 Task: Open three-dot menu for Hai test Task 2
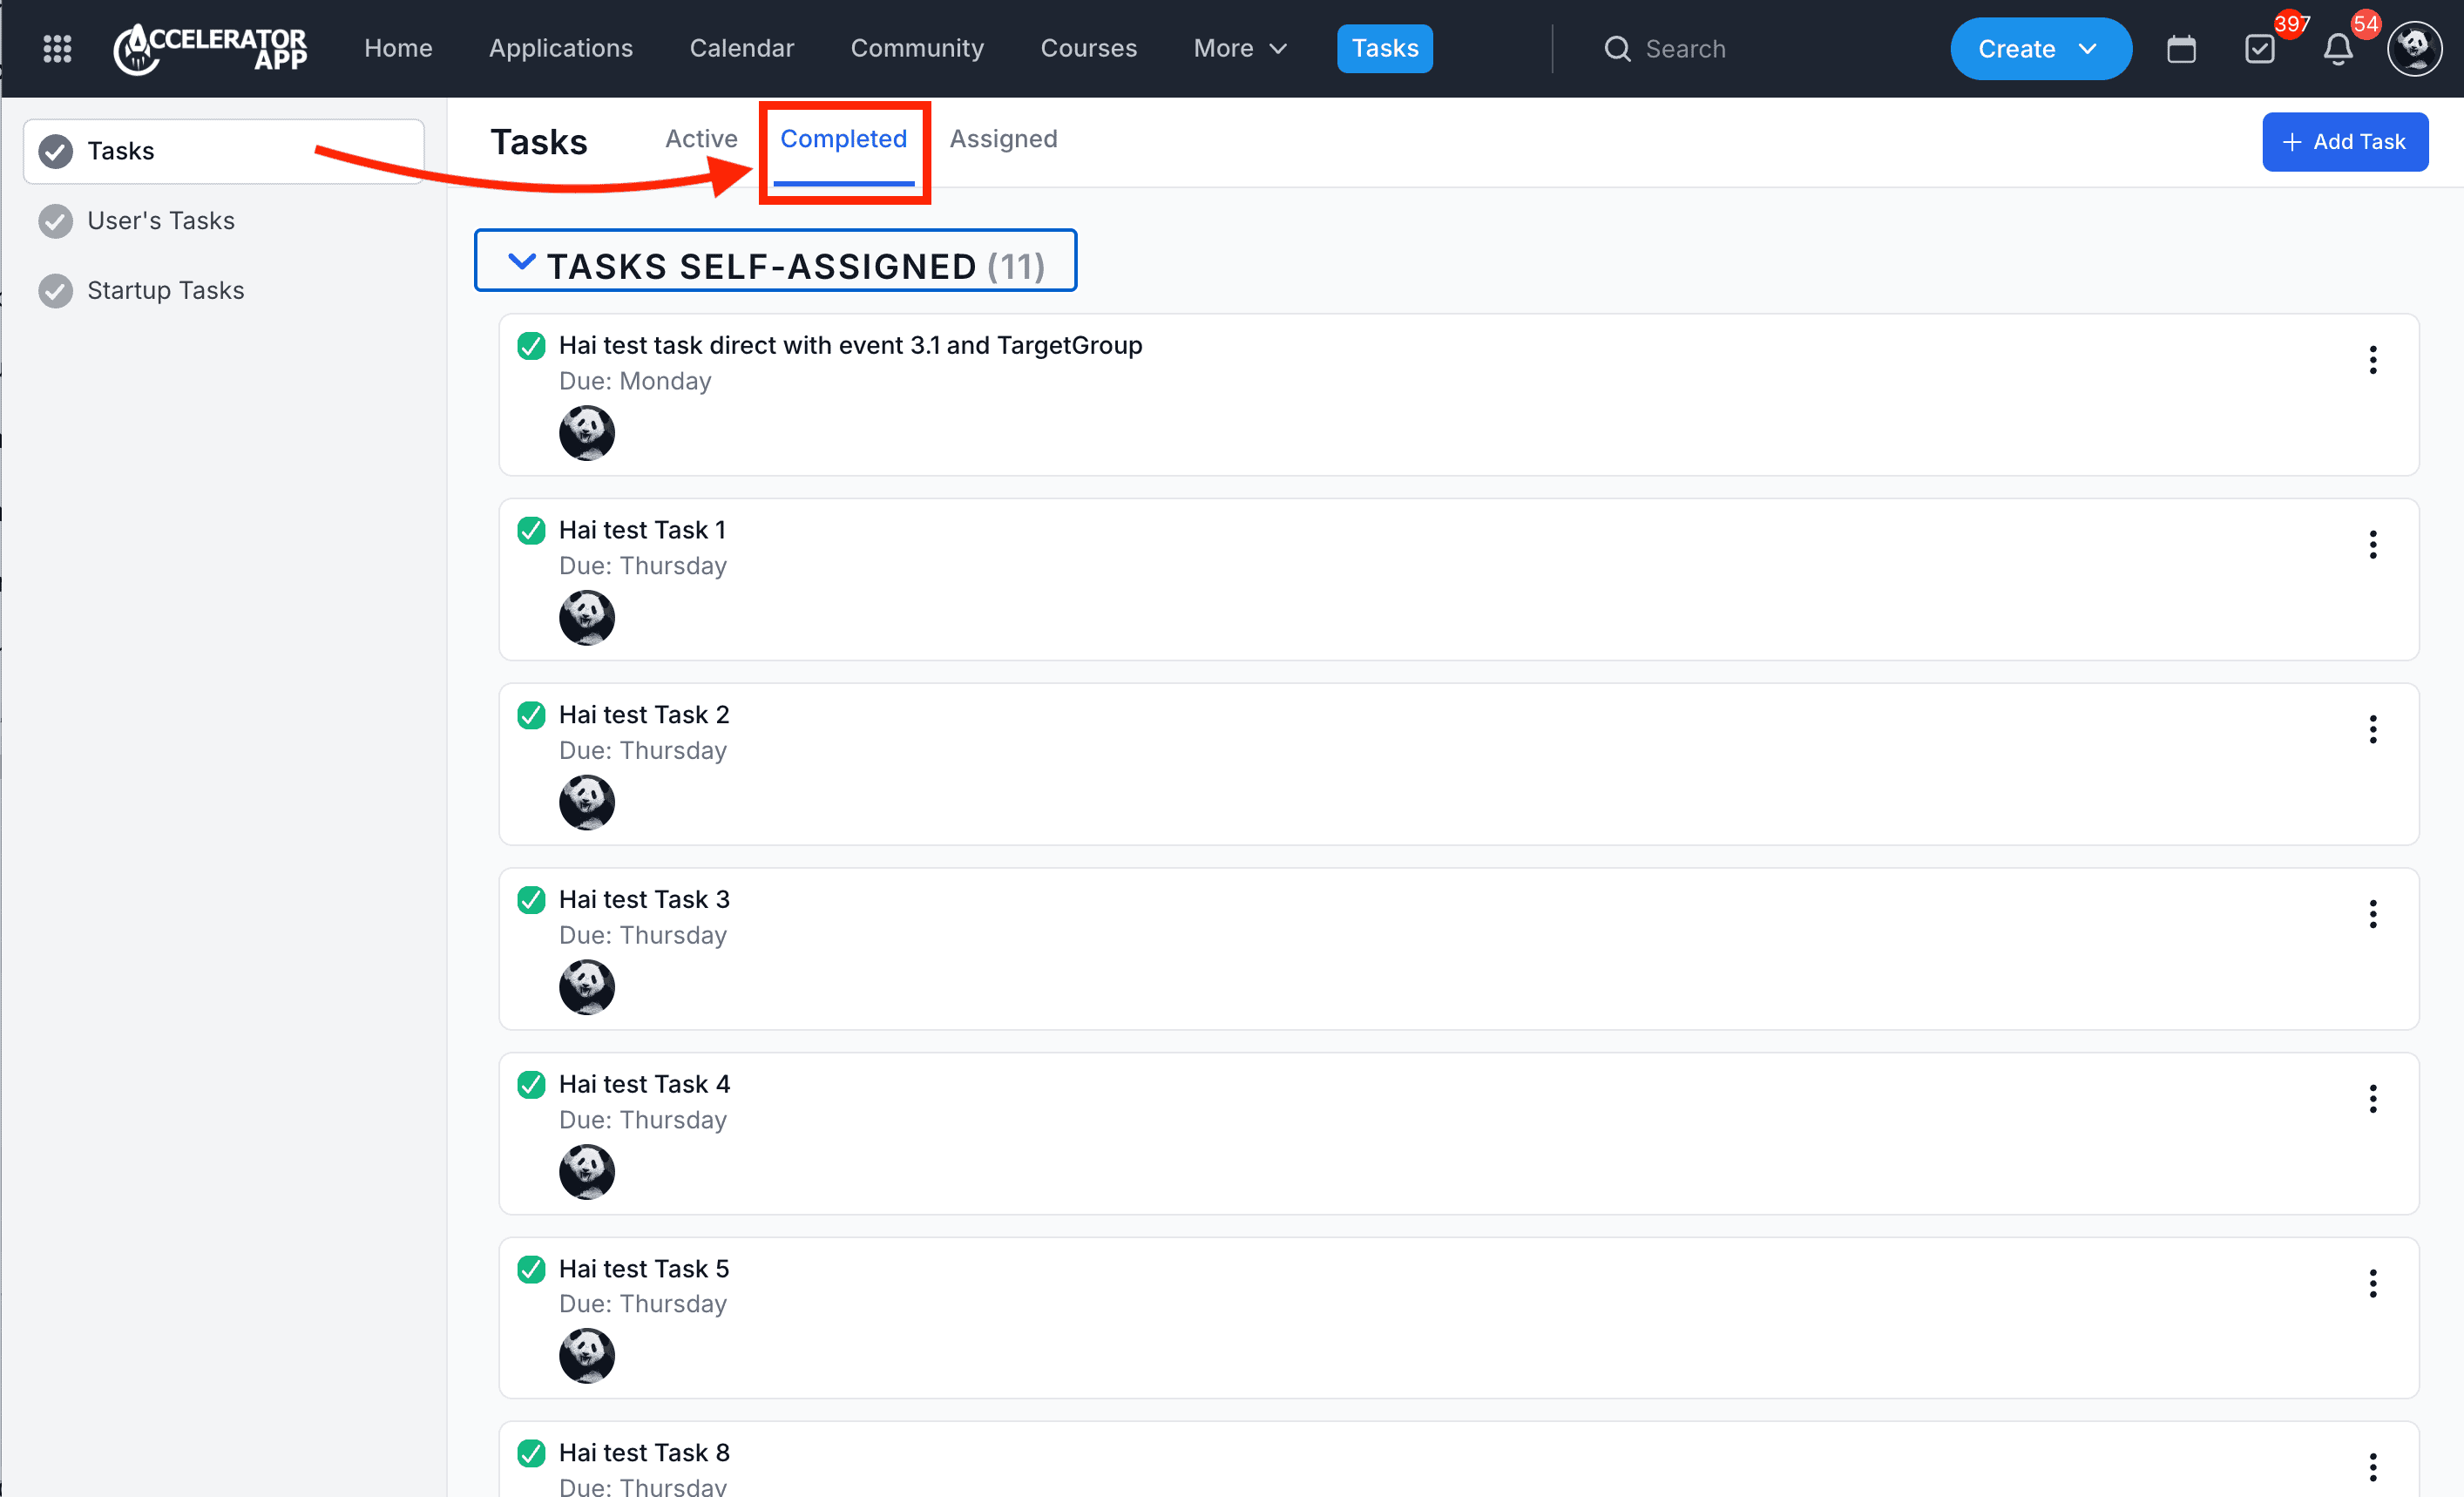(x=2373, y=729)
